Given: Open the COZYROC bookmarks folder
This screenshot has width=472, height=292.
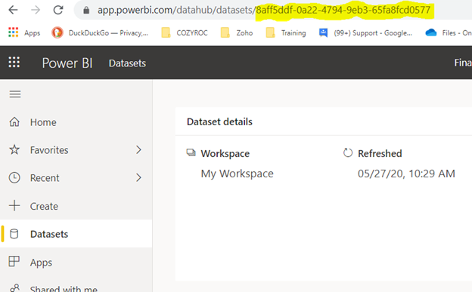Looking at the screenshot, I should (185, 32).
